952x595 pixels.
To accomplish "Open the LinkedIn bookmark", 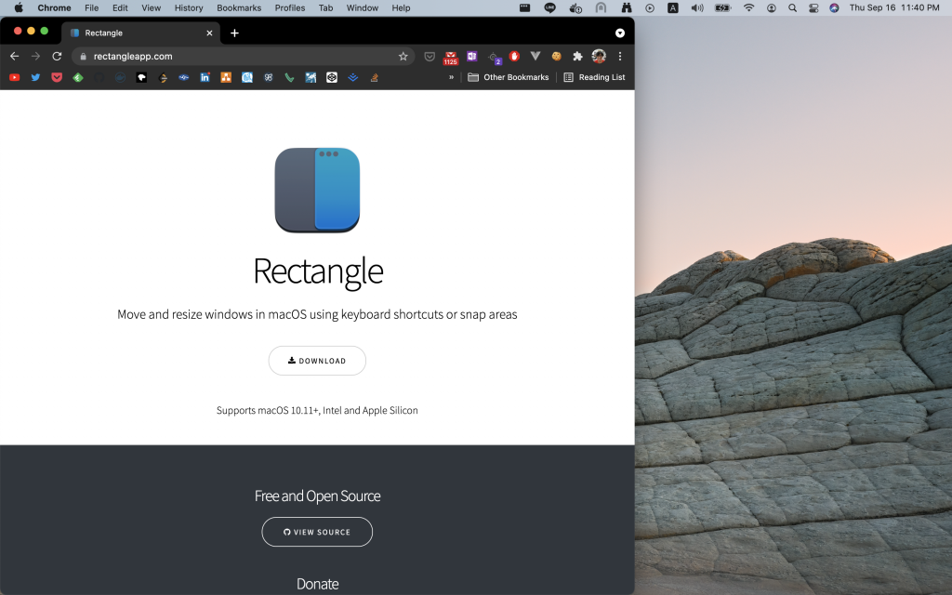I will [x=205, y=77].
